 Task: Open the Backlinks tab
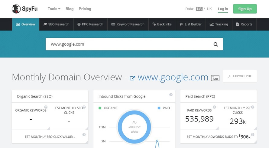(x=162, y=24)
